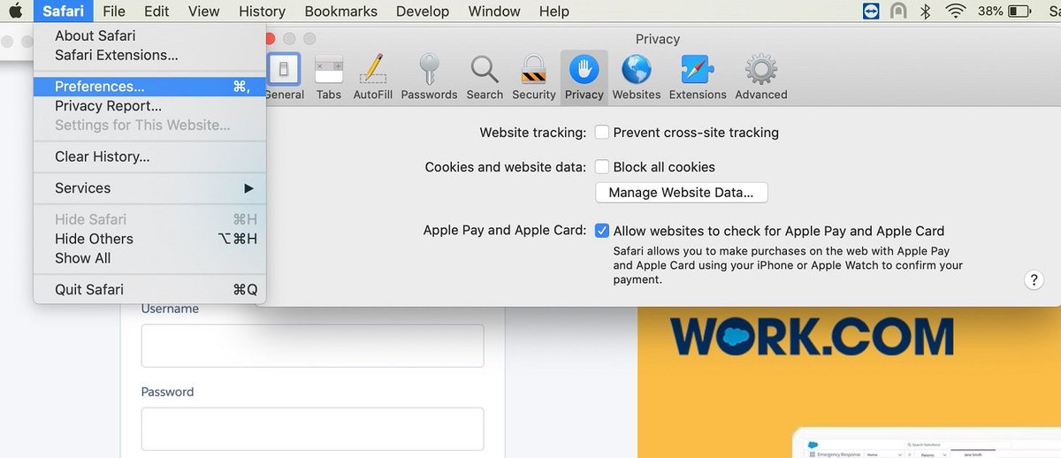Click the 38% battery percentage text
This screenshot has height=458, width=1061.
click(990, 11)
